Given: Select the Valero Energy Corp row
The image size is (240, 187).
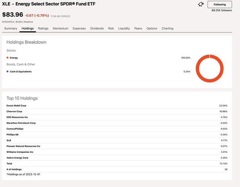Looking at the screenshot, I should [x=117, y=158].
